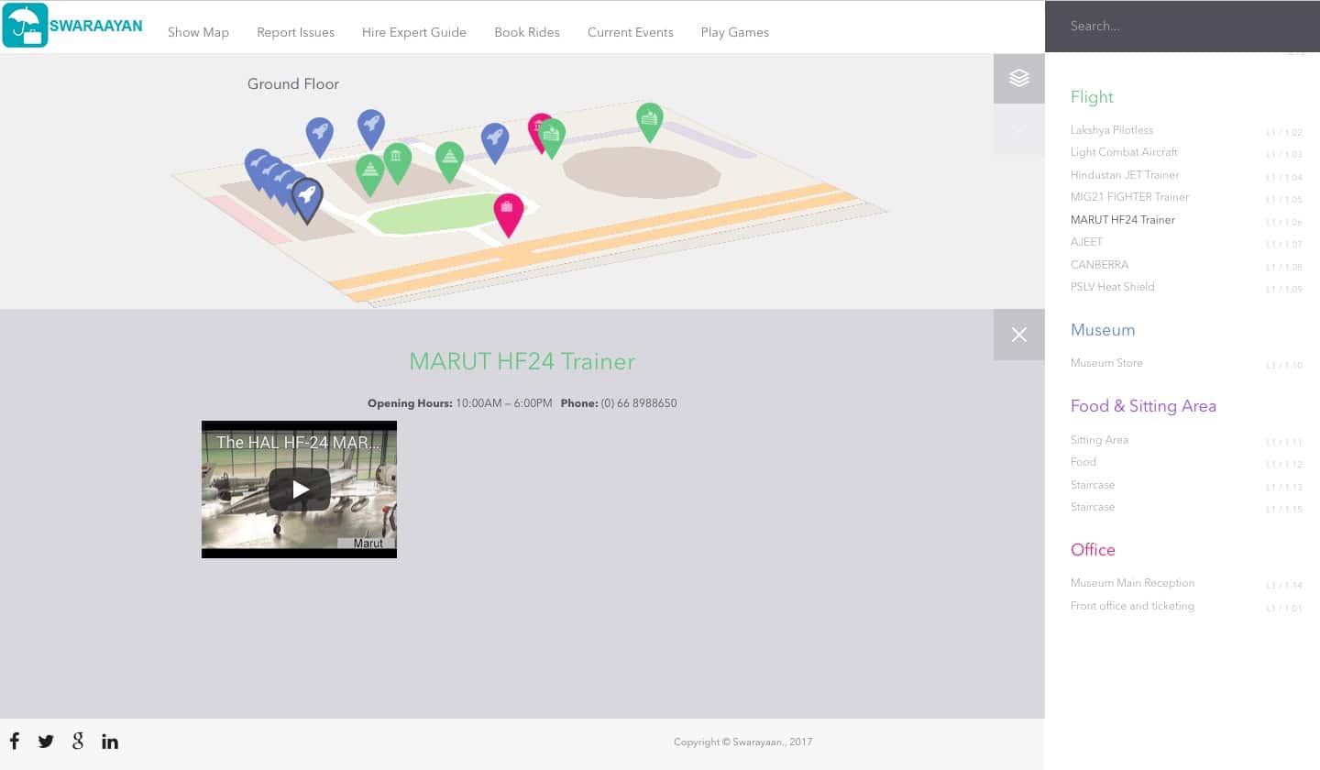Select the green cake pin overlapping pink pin
The image size is (1320, 770).
552,138
